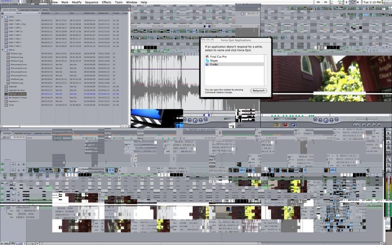Click the volume icon in menu bar
The image size is (392, 245).
click(x=358, y=2)
